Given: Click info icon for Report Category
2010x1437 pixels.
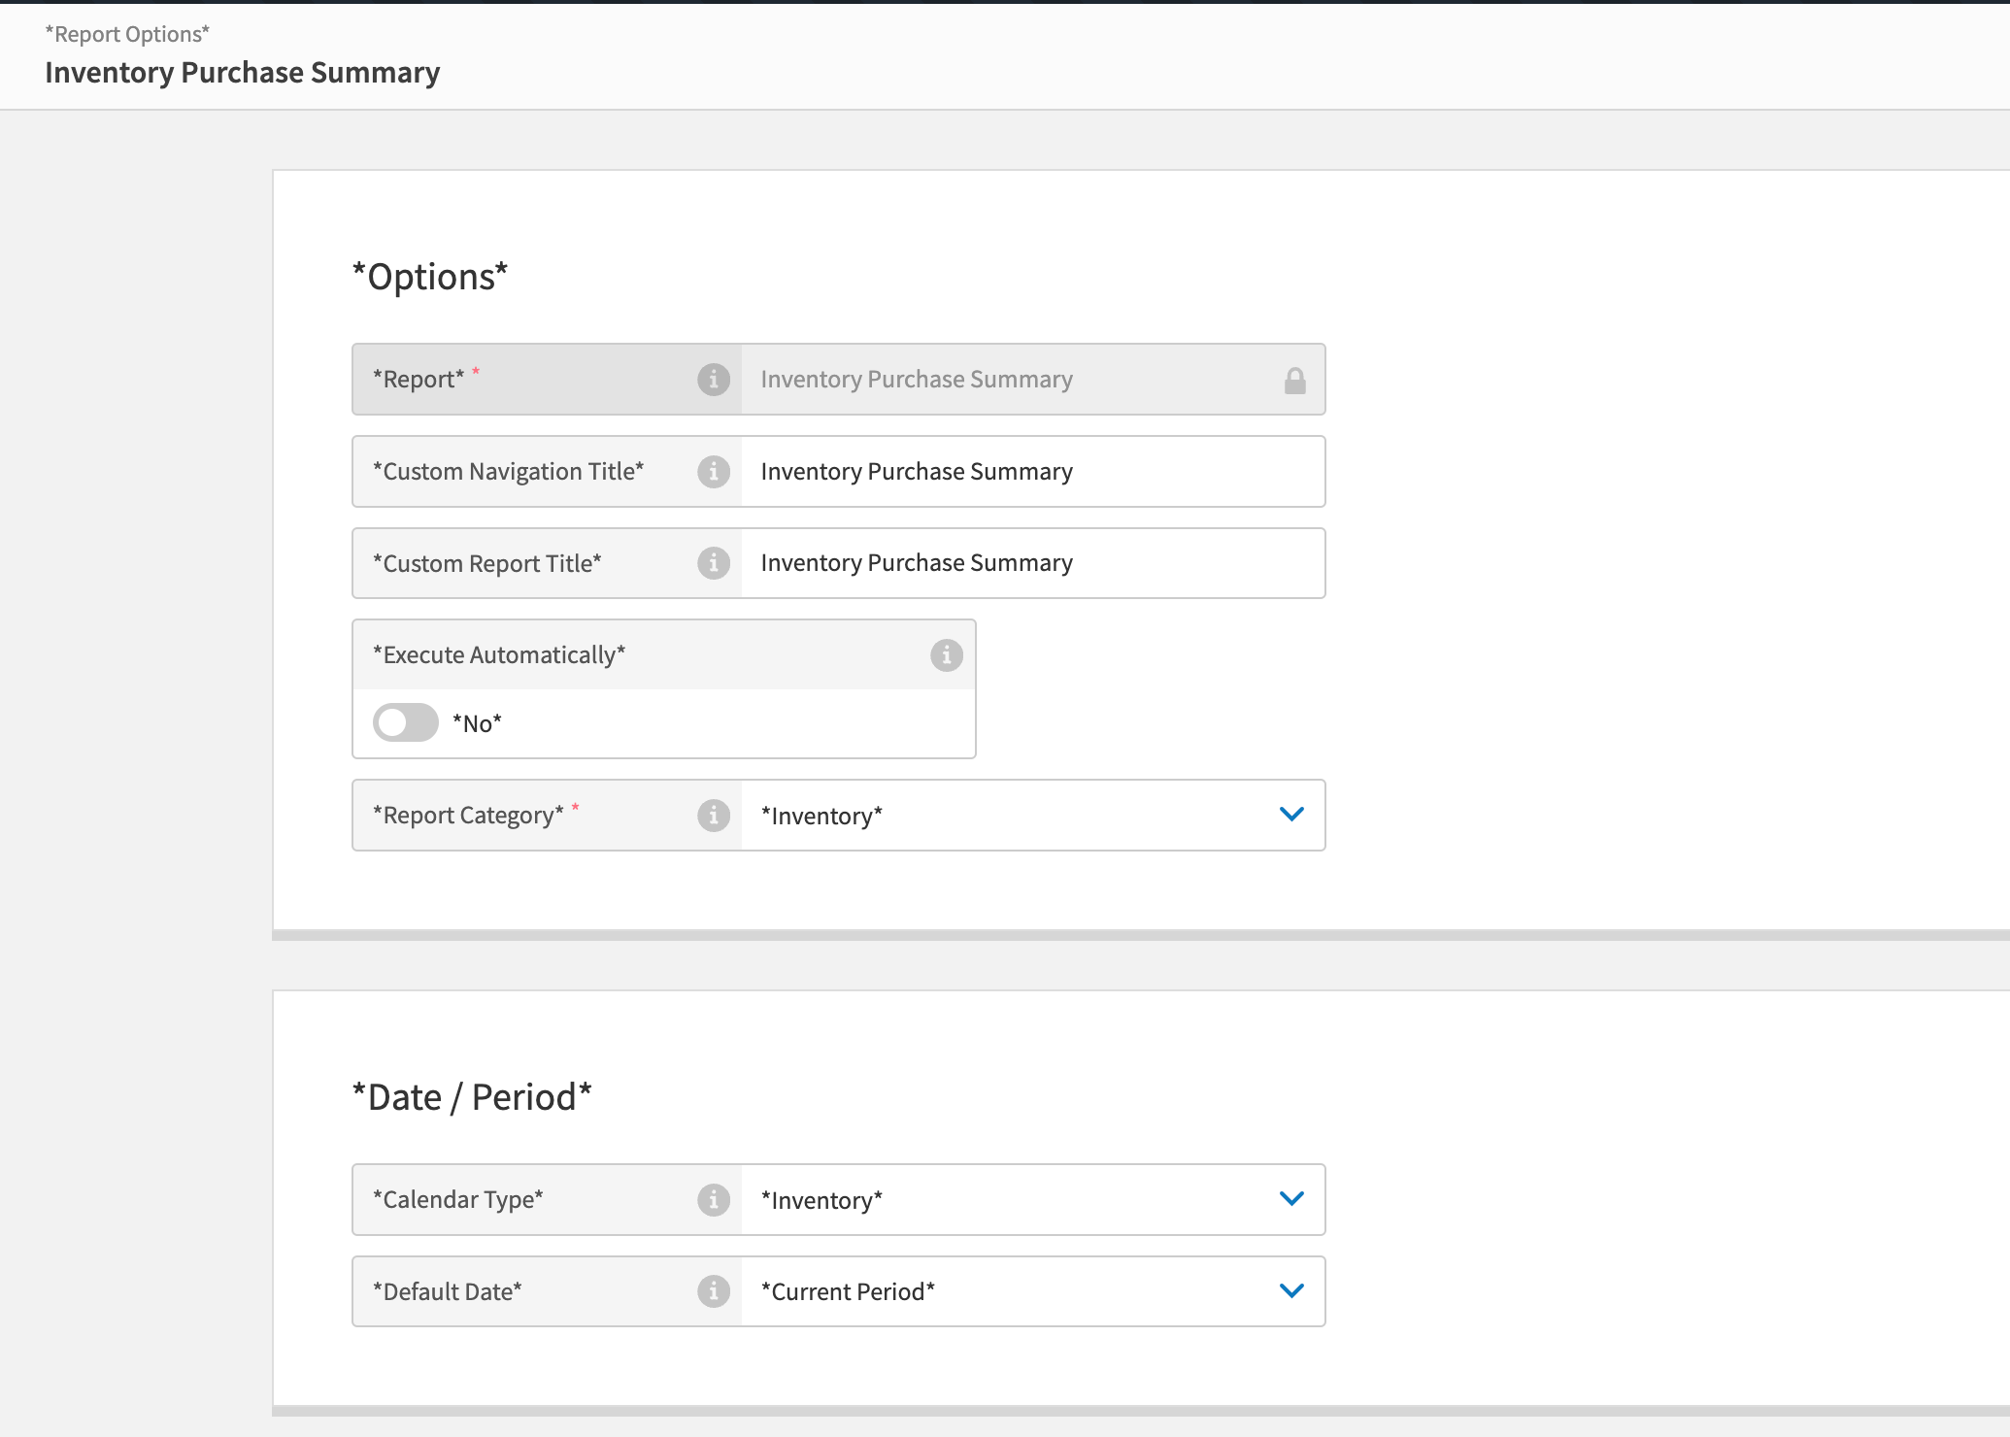Looking at the screenshot, I should pos(714,816).
